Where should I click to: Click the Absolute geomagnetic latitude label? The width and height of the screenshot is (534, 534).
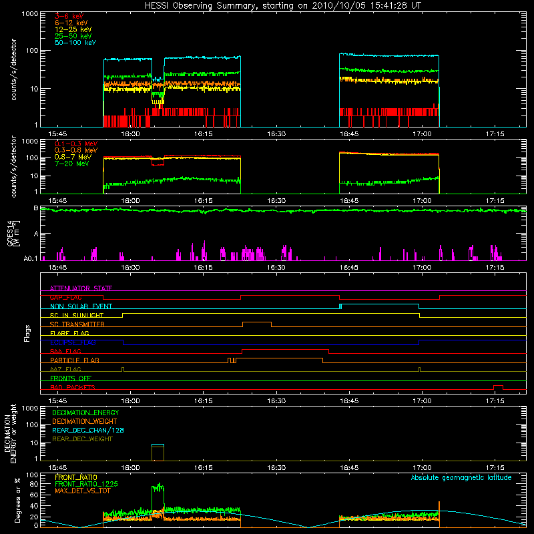[x=461, y=477]
